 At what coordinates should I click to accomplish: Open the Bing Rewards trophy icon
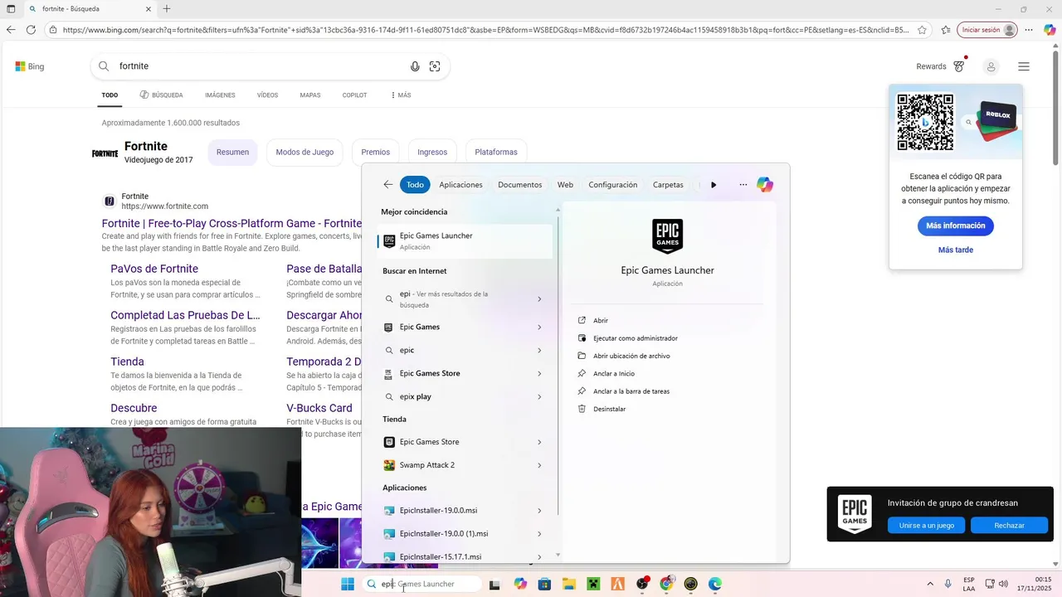click(959, 66)
